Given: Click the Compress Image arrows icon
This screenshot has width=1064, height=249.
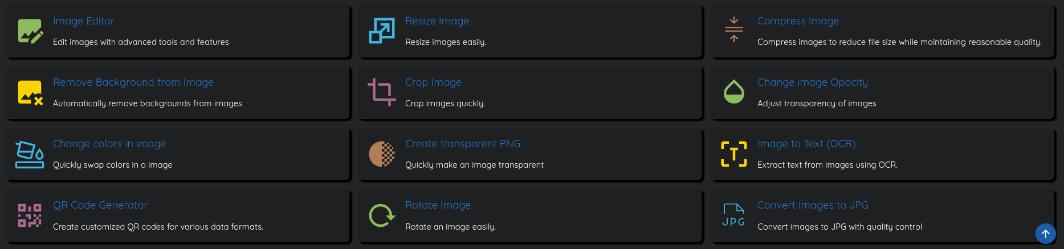Looking at the screenshot, I should pyautogui.click(x=733, y=30).
